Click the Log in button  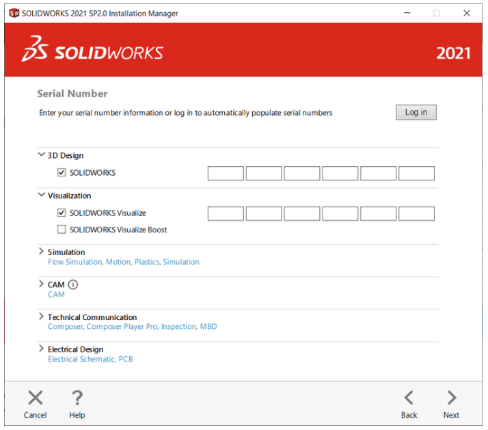pyautogui.click(x=416, y=112)
